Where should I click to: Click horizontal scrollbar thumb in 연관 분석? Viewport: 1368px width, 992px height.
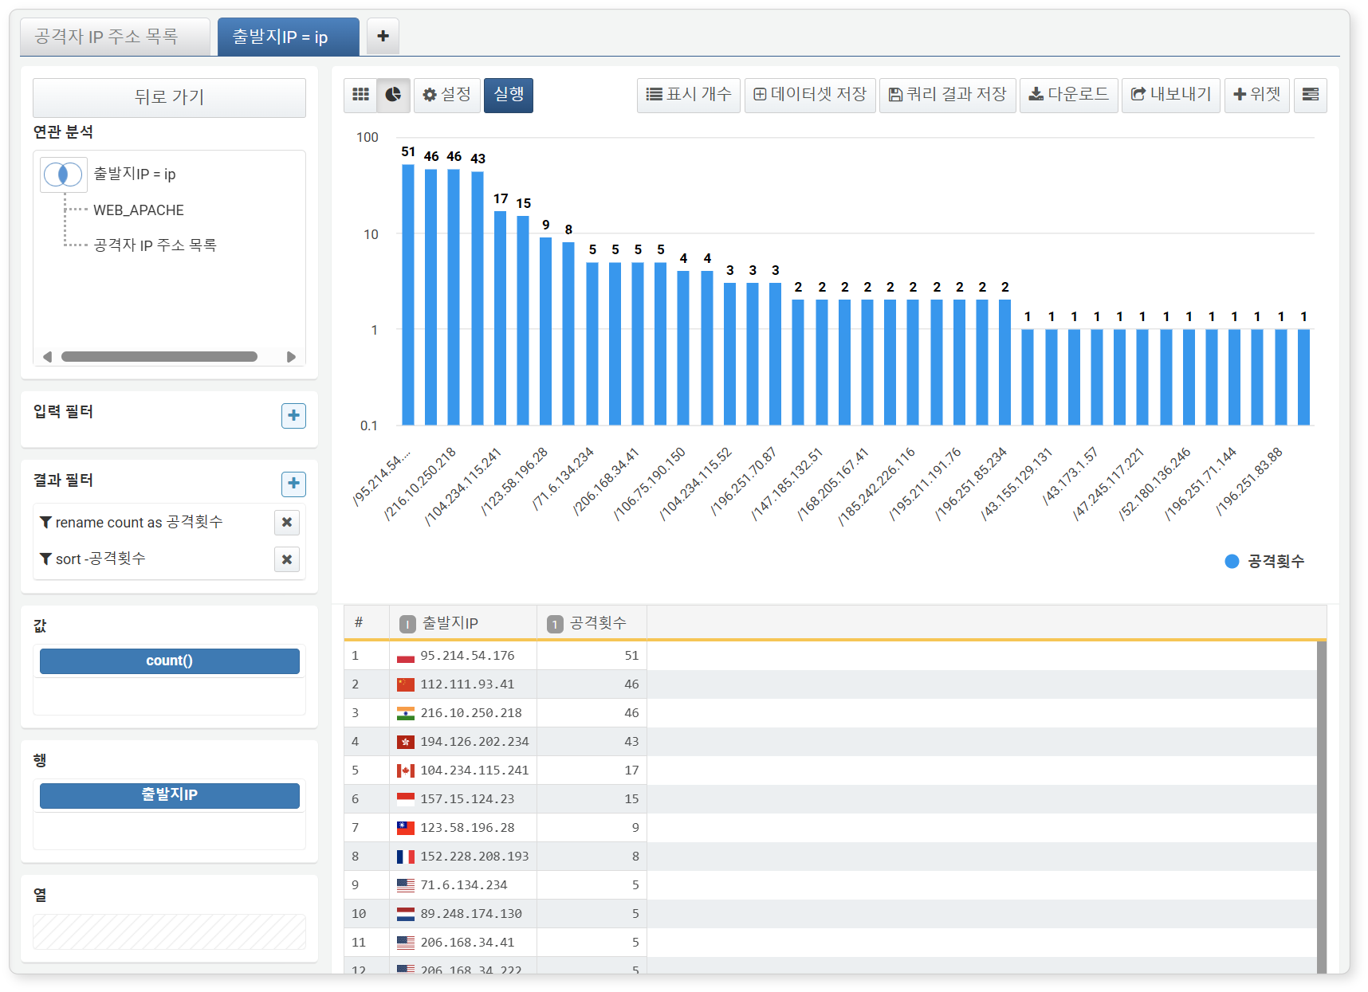(159, 357)
